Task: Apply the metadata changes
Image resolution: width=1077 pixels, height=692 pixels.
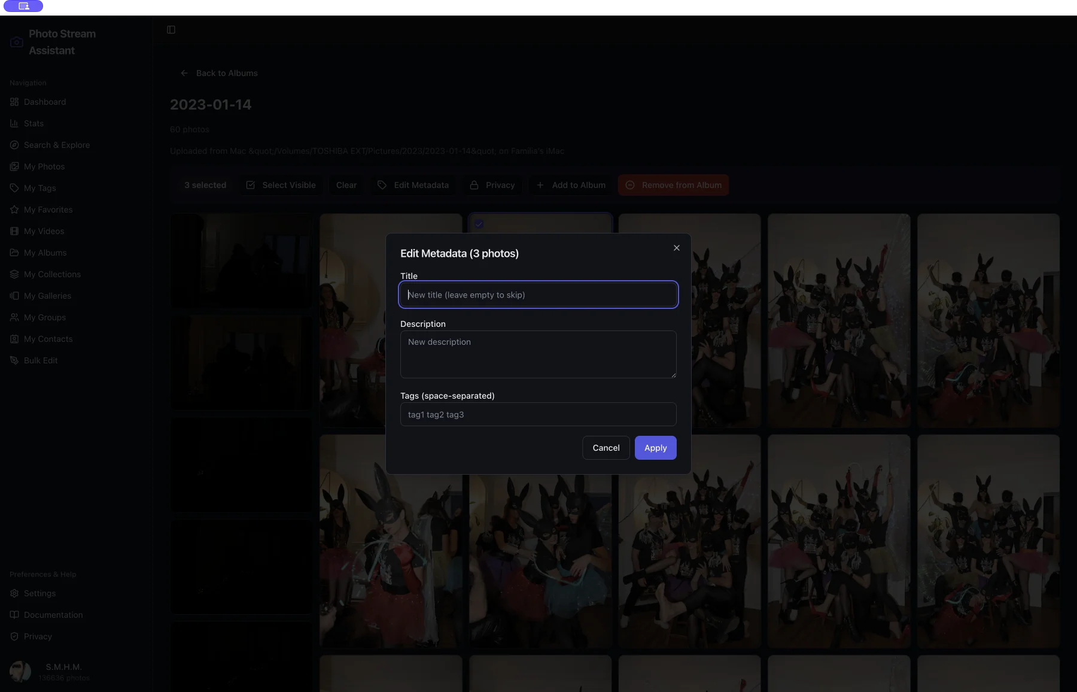Action: click(655, 448)
